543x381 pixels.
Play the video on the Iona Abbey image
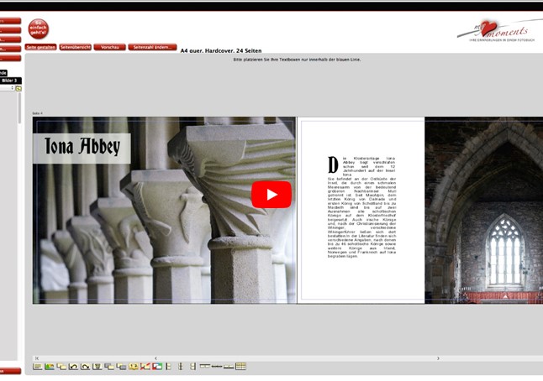pos(271,195)
